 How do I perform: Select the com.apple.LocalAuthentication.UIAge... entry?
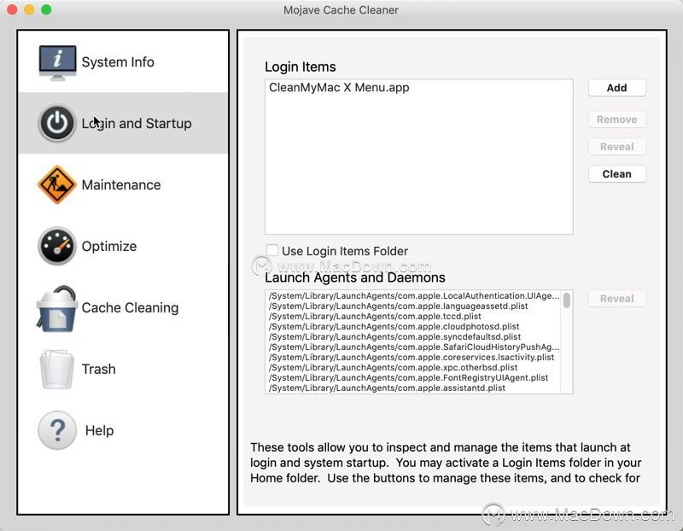(414, 296)
